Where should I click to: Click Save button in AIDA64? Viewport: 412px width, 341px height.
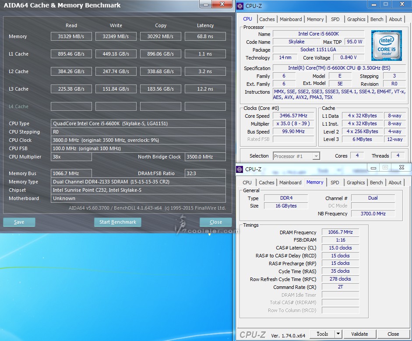click(19, 222)
